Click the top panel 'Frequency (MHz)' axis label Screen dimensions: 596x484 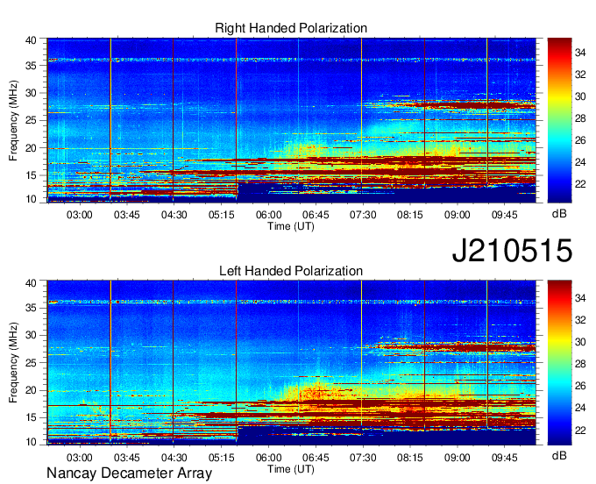click(x=13, y=120)
